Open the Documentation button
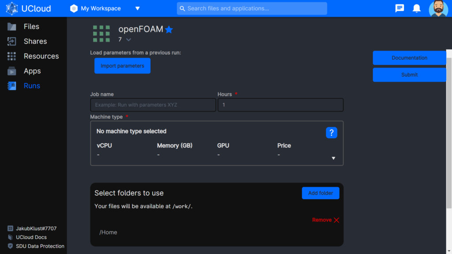The image size is (452, 254). [x=409, y=58]
